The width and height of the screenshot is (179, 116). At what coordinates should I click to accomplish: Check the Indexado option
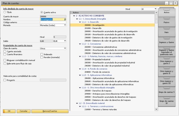(x=42, y=54)
